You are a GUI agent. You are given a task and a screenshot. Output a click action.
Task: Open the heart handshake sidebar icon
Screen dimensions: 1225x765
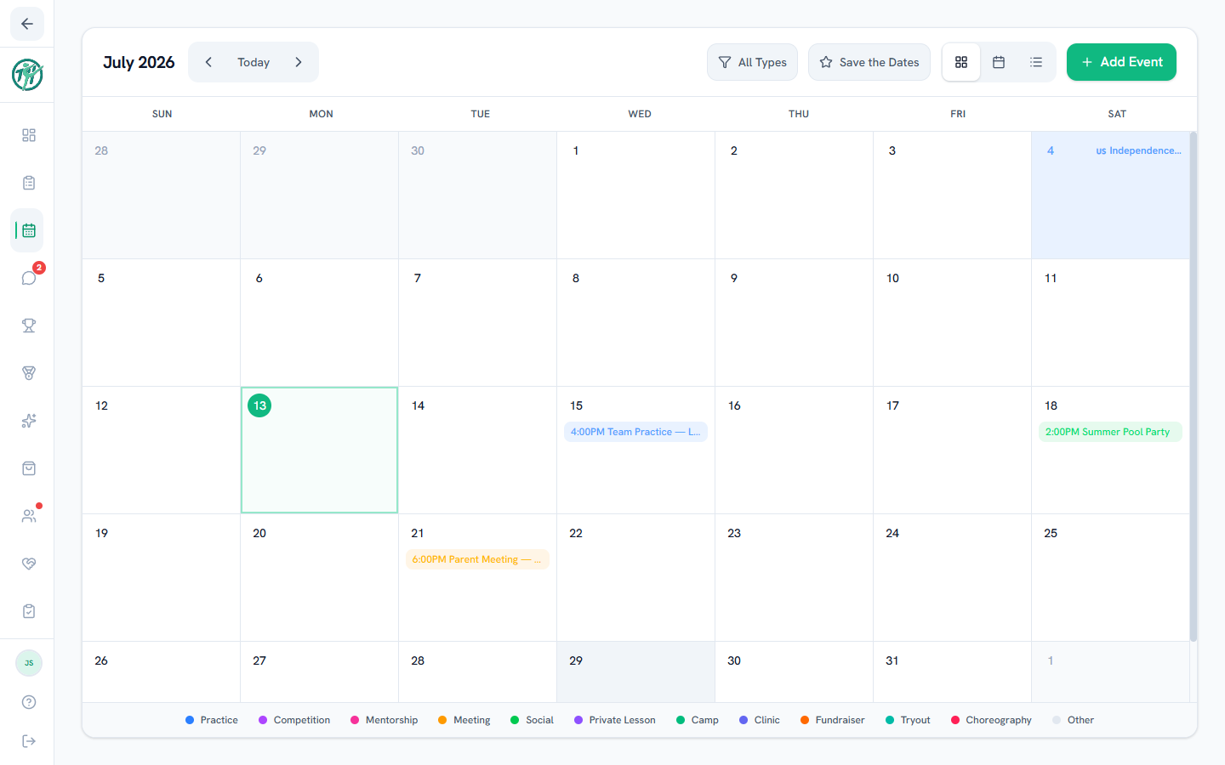click(x=29, y=564)
